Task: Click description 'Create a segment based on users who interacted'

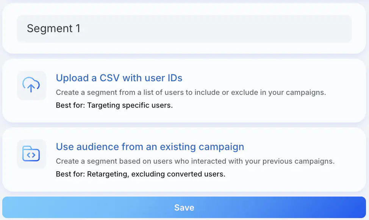Action: (x=195, y=161)
